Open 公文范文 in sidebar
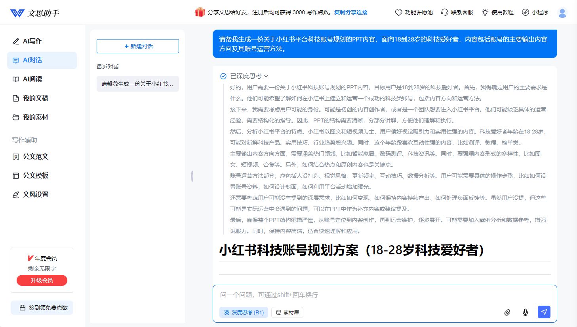This screenshot has width=577, height=327. pyautogui.click(x=42, y=157)
